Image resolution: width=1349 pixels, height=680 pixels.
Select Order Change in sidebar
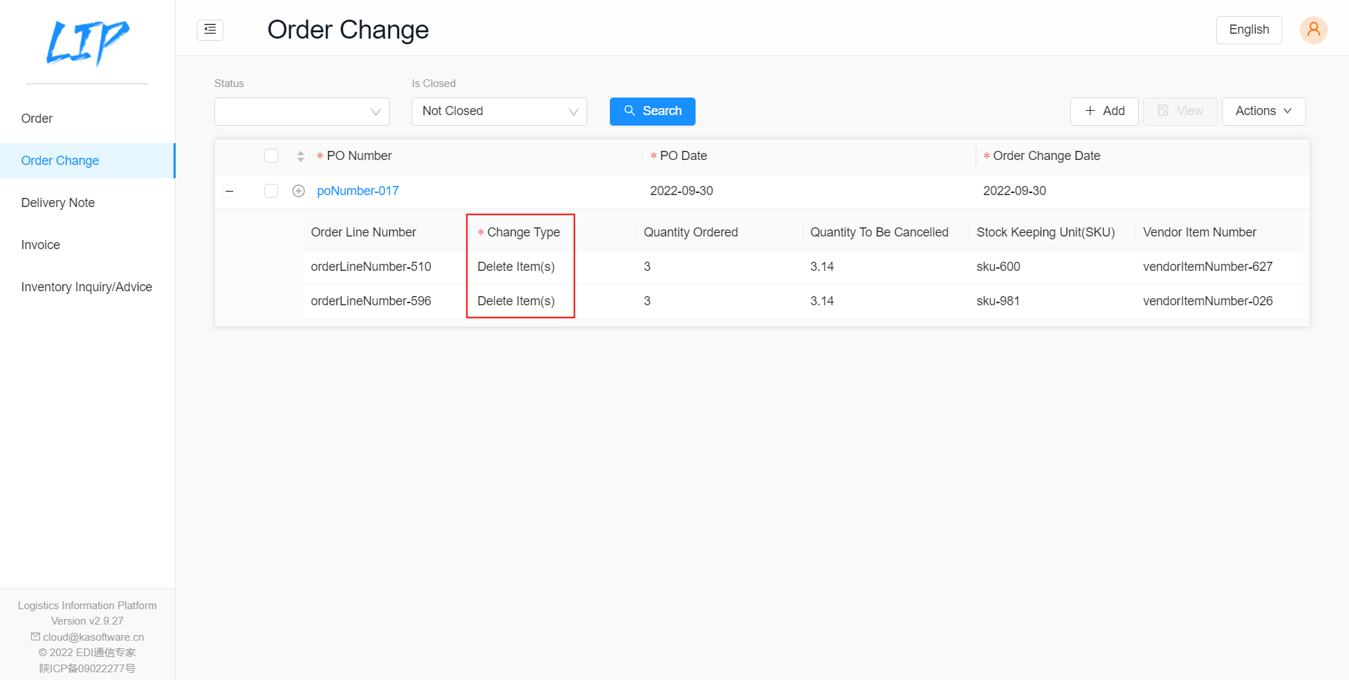pos(87,161)
